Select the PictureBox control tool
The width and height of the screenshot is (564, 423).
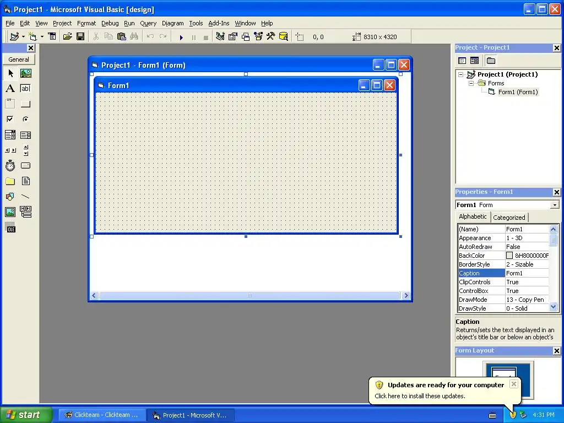tap(25, 73)
